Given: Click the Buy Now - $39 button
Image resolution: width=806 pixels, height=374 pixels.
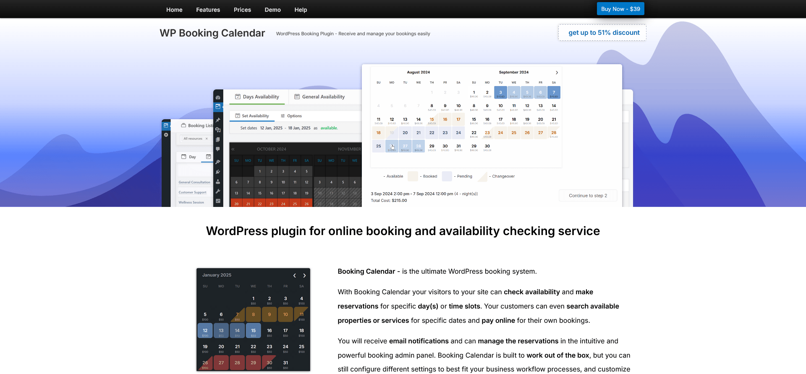Looking at the screenshot, I should pos(620,9).
